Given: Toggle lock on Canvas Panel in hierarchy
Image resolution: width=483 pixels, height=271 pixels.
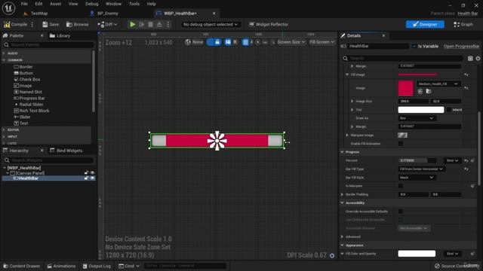Looking at the screenshot, I should coord(86,173).
